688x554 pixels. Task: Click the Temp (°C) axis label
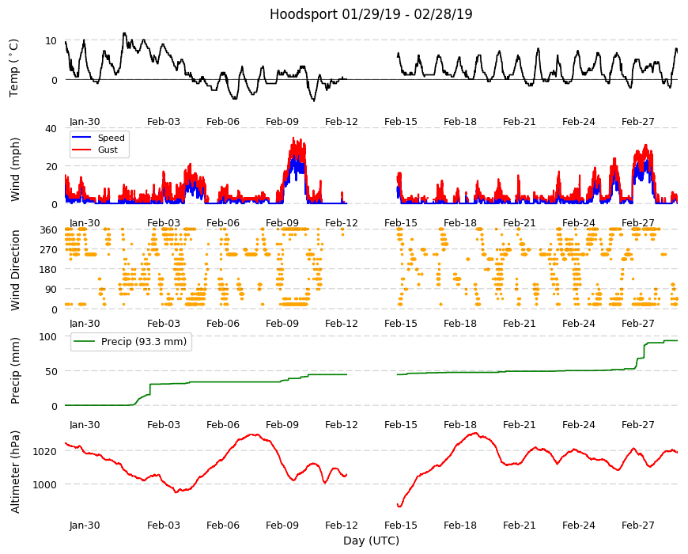[x=14, y=68]
